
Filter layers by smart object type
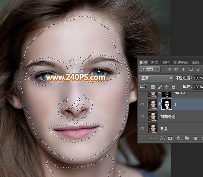199,69
